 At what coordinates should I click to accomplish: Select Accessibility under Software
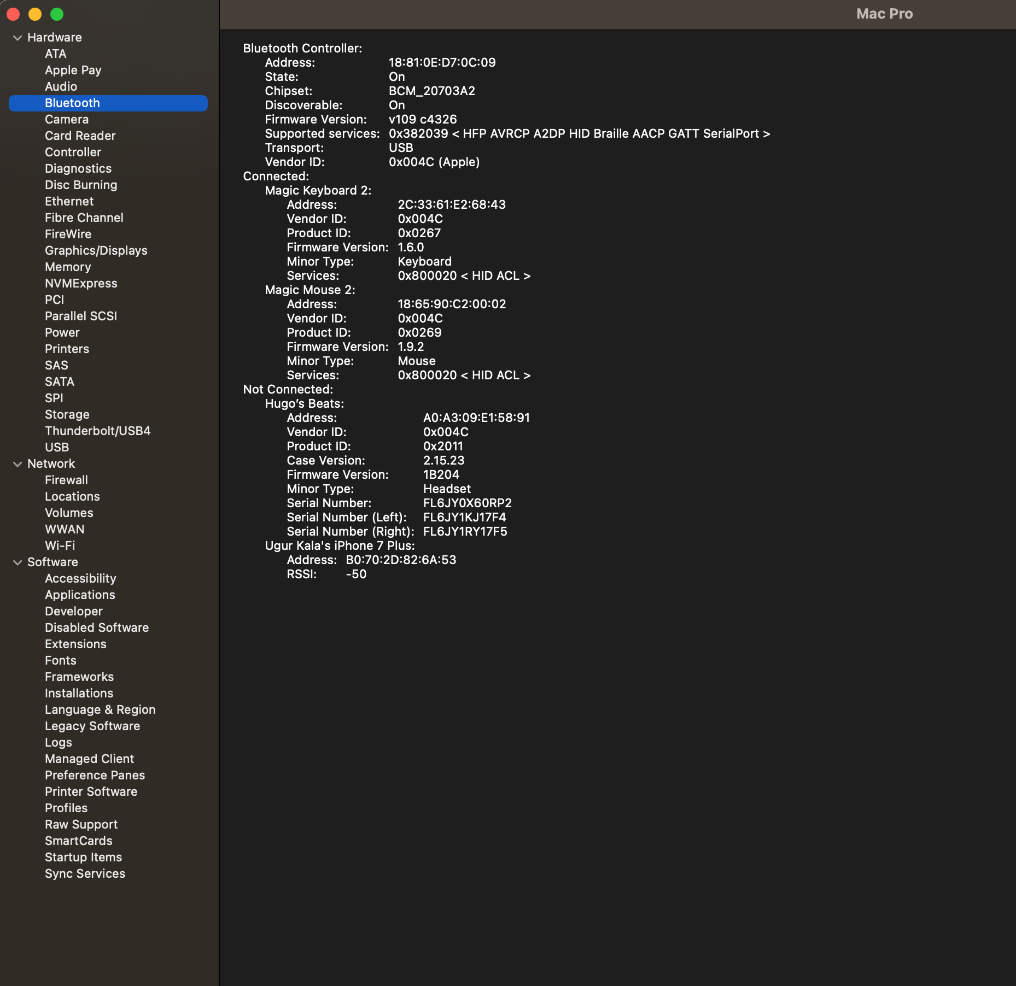80,578
